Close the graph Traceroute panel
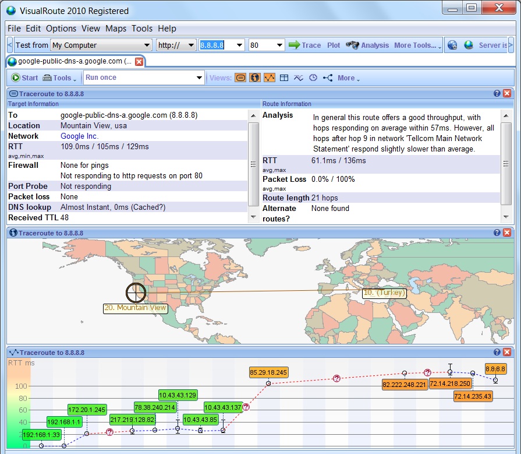Viewport: 521px width, 454px height. [x=507, y=352]
